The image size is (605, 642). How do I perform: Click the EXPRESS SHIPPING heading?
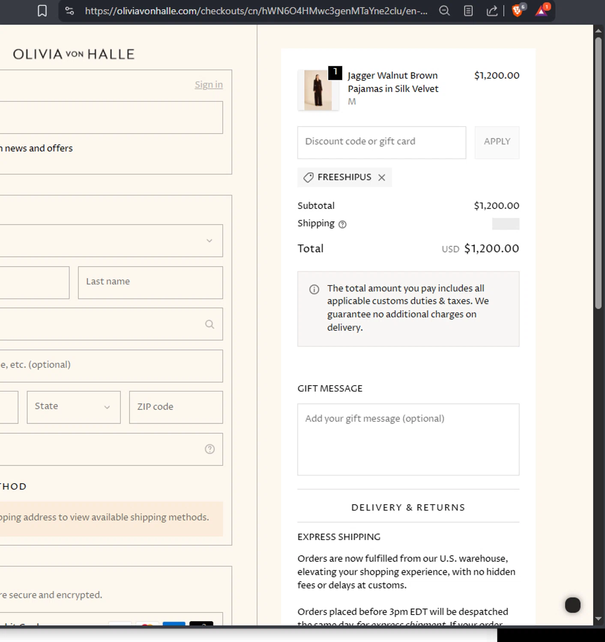coord(339,537)
